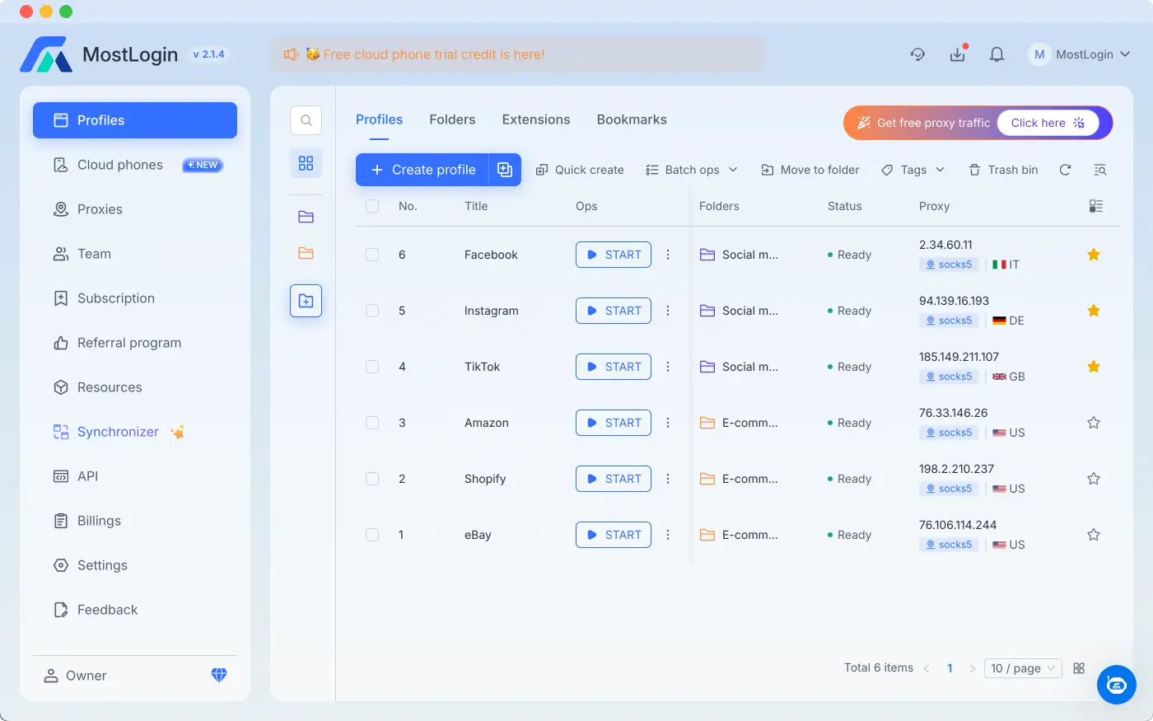Screen dimensions: 1153x721
Task: Expand the Tags dropdown
Action: pyautogui.click(x=913, y=170)
